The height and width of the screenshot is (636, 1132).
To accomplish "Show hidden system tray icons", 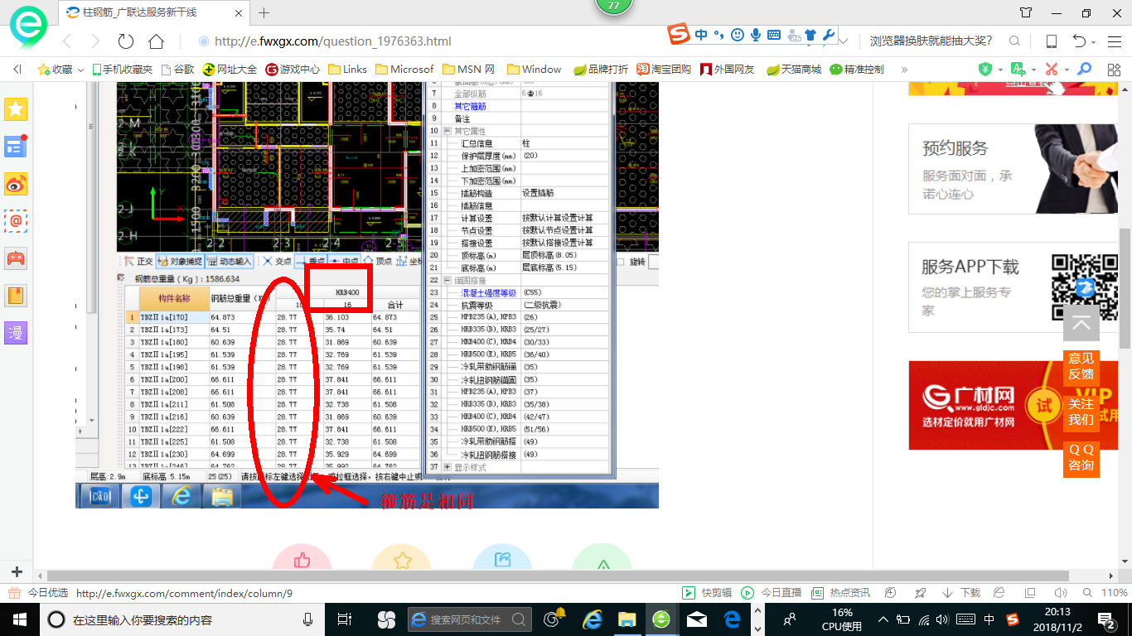I will click(x=883, y=619).
